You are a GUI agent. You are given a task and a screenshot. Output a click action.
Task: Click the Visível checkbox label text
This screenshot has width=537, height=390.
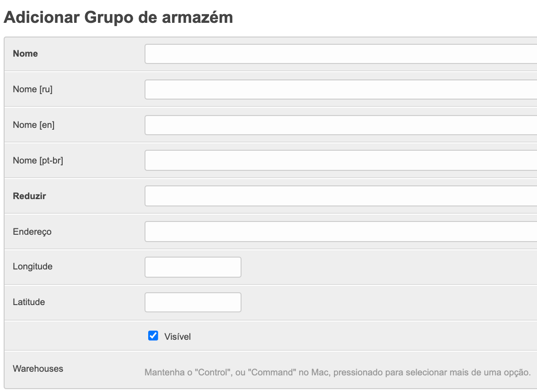click(x=177, y=337)
